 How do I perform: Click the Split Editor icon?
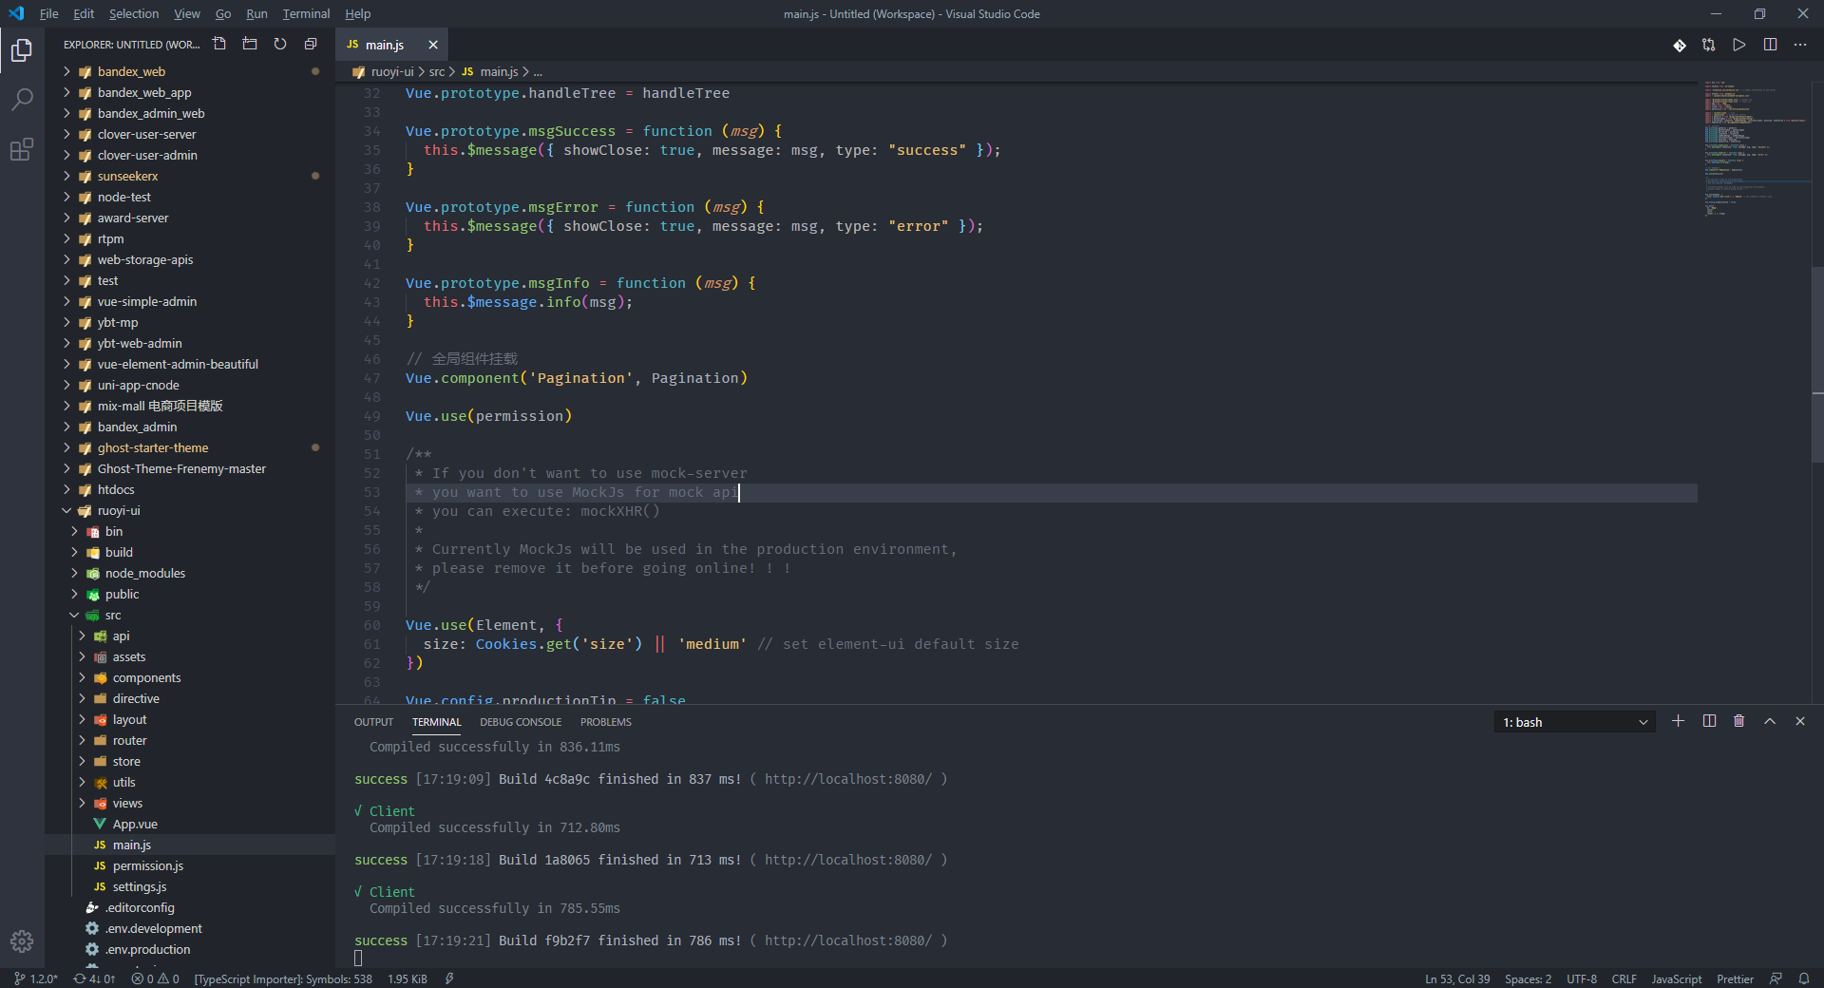(x=1770, y=45)
